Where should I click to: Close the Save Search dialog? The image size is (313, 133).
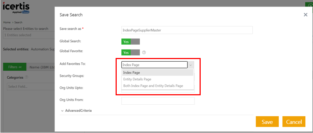pos(305,15)
